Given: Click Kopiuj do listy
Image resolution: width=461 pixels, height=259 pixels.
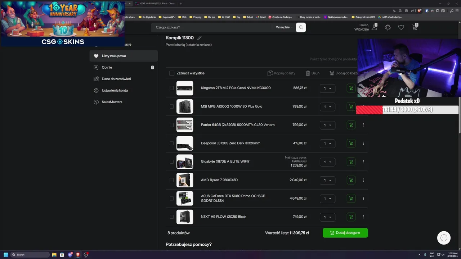Looking at the screenshot, I should coord(281,73).
